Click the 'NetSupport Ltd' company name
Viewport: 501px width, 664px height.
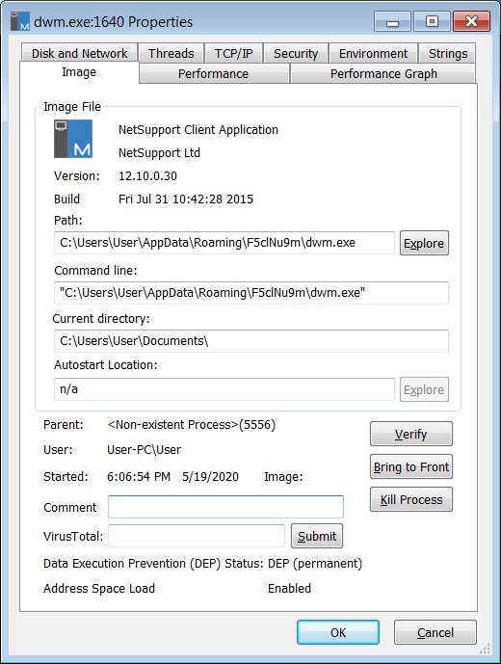pos(159,153)
